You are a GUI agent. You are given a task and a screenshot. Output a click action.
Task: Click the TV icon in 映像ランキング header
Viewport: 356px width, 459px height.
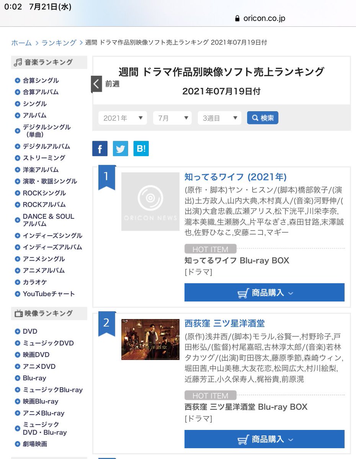(x=18, y=314)
